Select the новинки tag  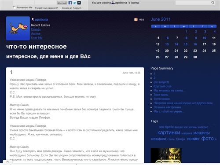[x=158, y=139]
